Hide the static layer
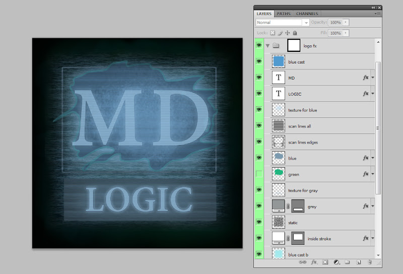The height and width of the screenshot is (274, 403). tap(259, 222)
